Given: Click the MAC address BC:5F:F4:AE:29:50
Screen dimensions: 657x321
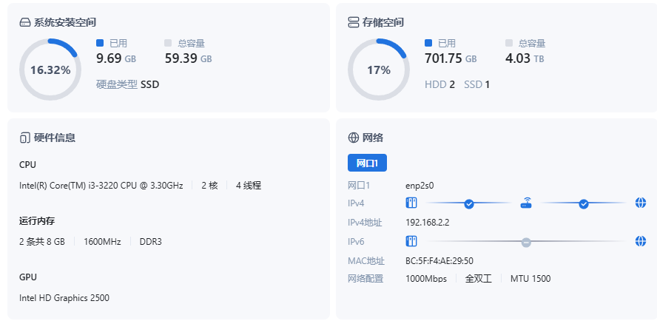Looking at the screenshot, I should 439,261.
